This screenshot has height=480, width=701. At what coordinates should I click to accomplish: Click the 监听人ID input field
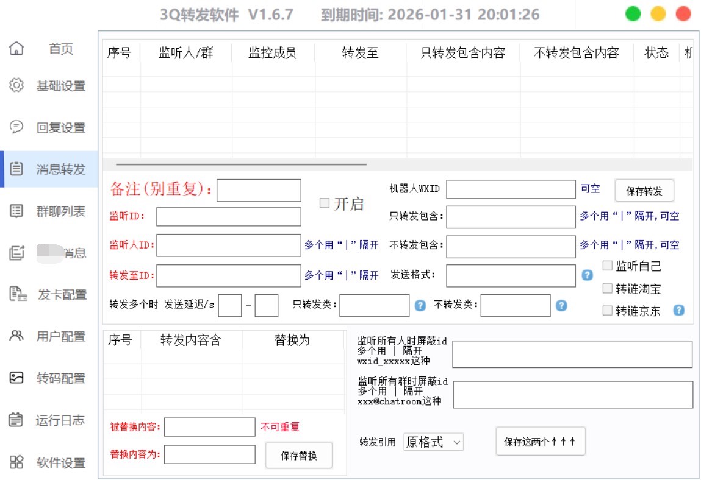(228, 245)
